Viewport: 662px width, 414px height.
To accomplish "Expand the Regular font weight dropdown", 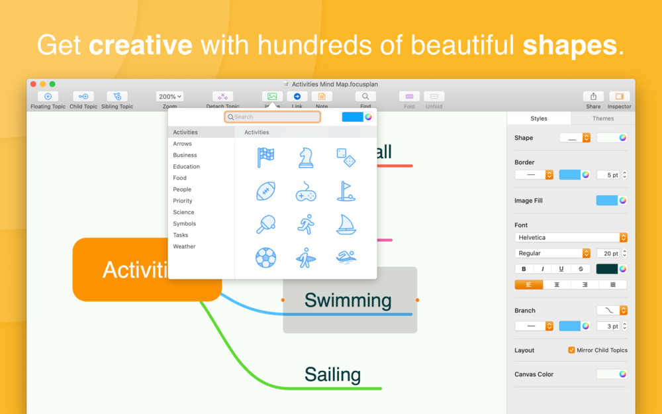I will point(552,253).
